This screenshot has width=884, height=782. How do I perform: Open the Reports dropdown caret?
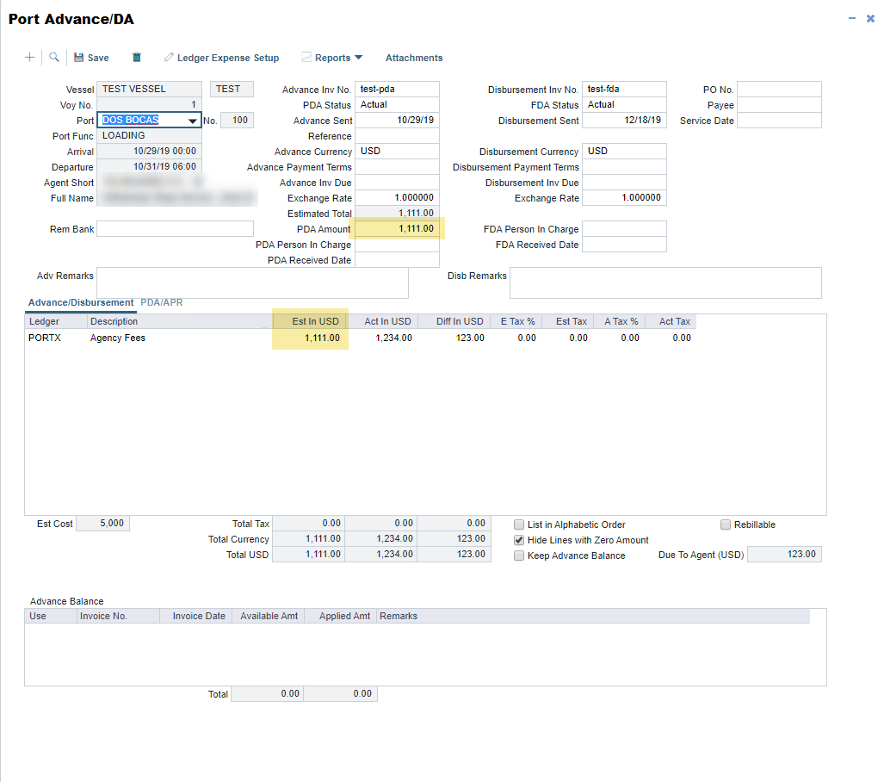[x=359, y=58]
